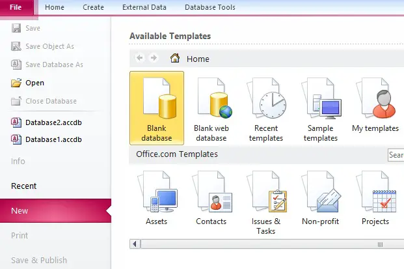Go forward with the right arrow button
Viewport: 404px width, 269px height.
(x=154, y=58)
